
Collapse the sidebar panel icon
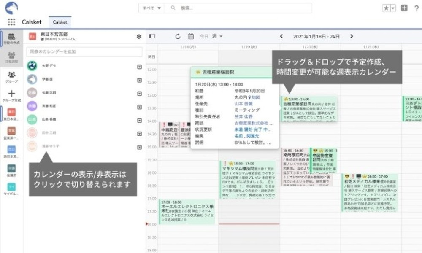point(152,36)
